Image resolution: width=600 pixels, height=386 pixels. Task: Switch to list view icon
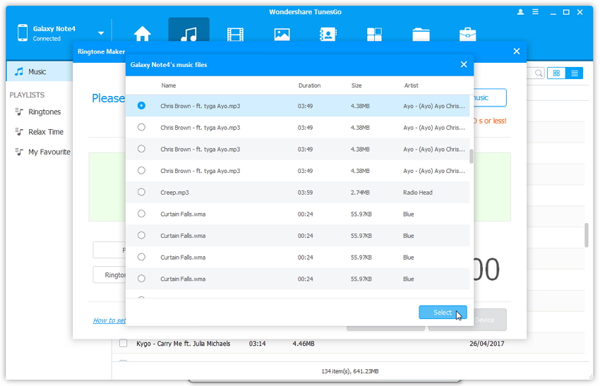coord(575,73)
